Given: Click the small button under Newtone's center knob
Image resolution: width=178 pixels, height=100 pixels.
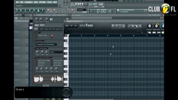Looking at the screenshot, I should (149, 32).
